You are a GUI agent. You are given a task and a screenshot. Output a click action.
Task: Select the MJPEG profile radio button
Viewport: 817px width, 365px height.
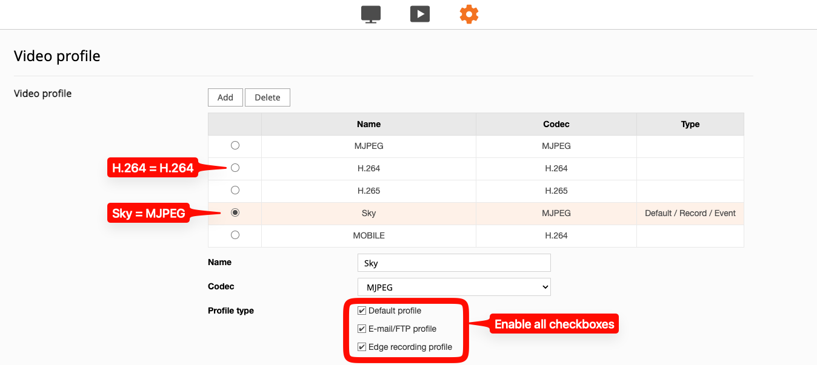pos(235,145)
